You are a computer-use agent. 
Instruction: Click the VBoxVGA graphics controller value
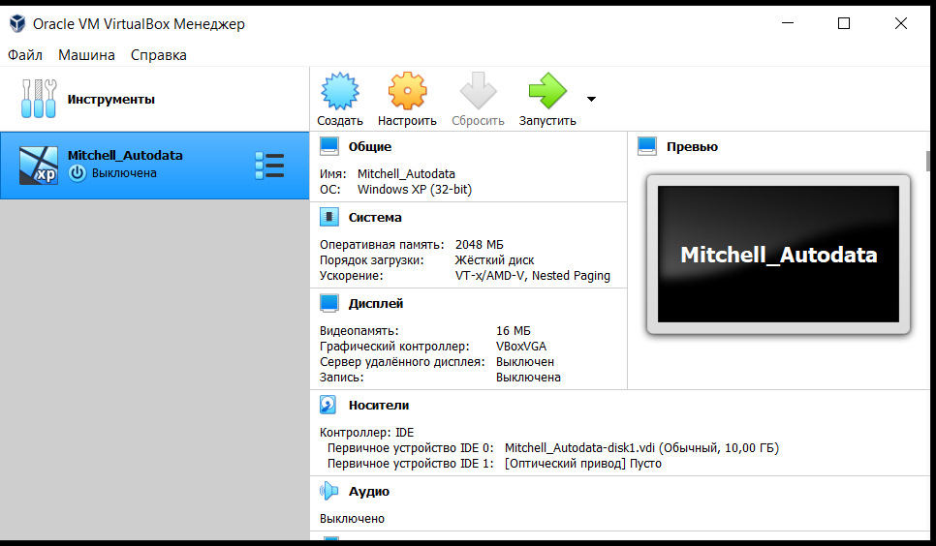[x=521, y=347]
